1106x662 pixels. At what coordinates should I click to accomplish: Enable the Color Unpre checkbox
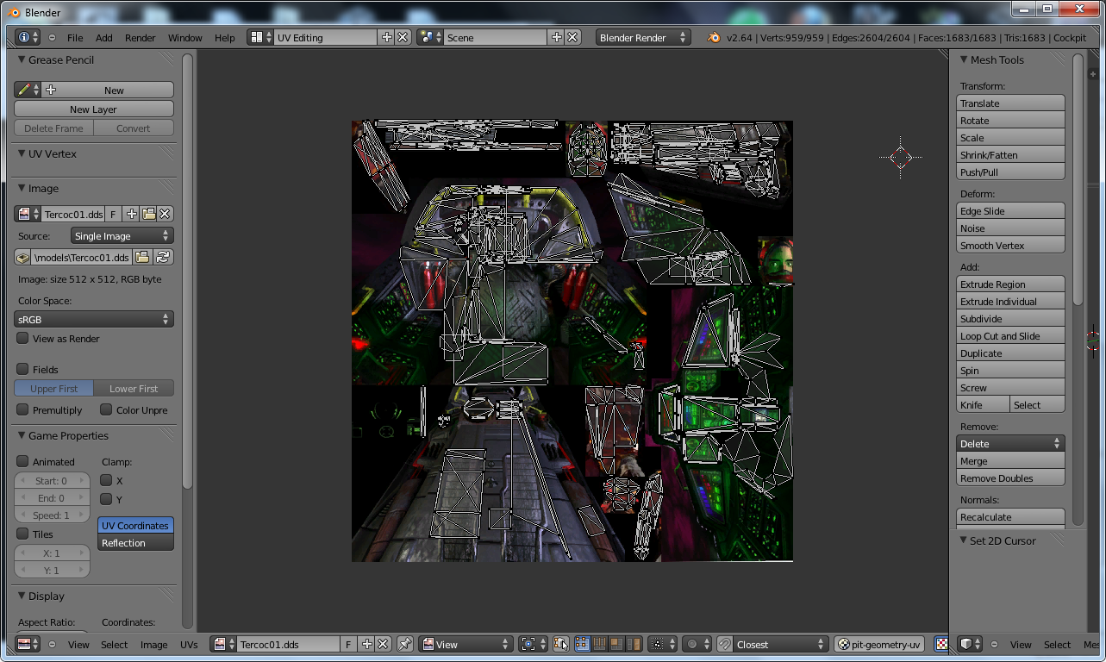pos(107,409)
